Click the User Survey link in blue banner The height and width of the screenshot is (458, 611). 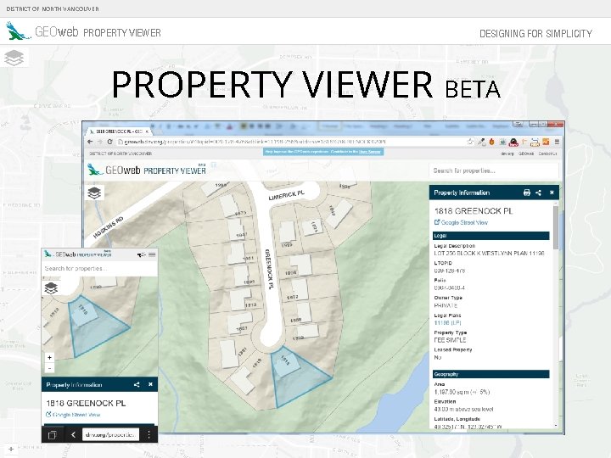pos(369,152)
